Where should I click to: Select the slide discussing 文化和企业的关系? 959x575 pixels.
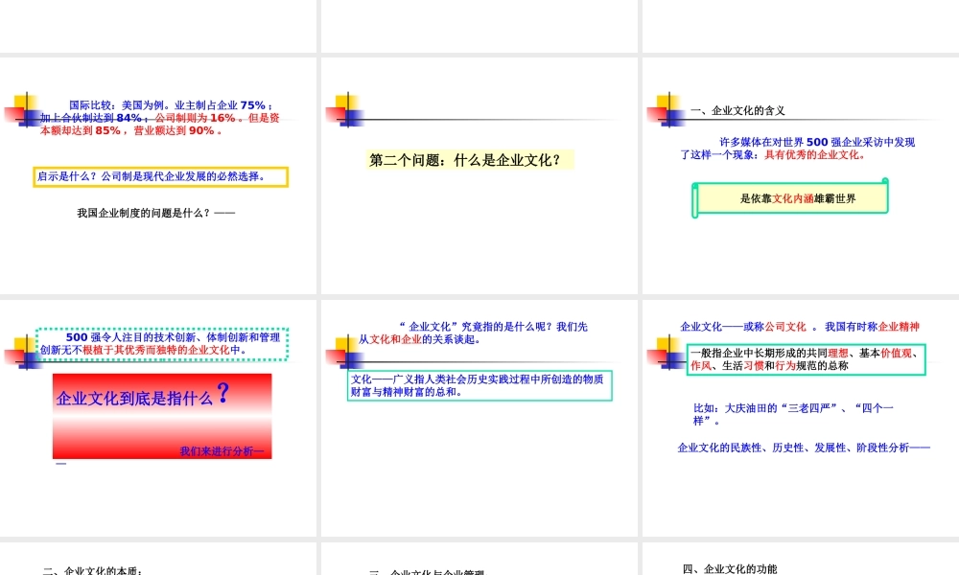[479, 418]
